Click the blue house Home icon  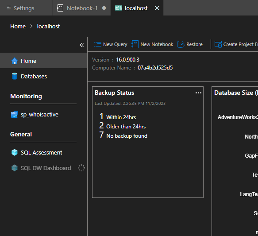pos(15,61)
